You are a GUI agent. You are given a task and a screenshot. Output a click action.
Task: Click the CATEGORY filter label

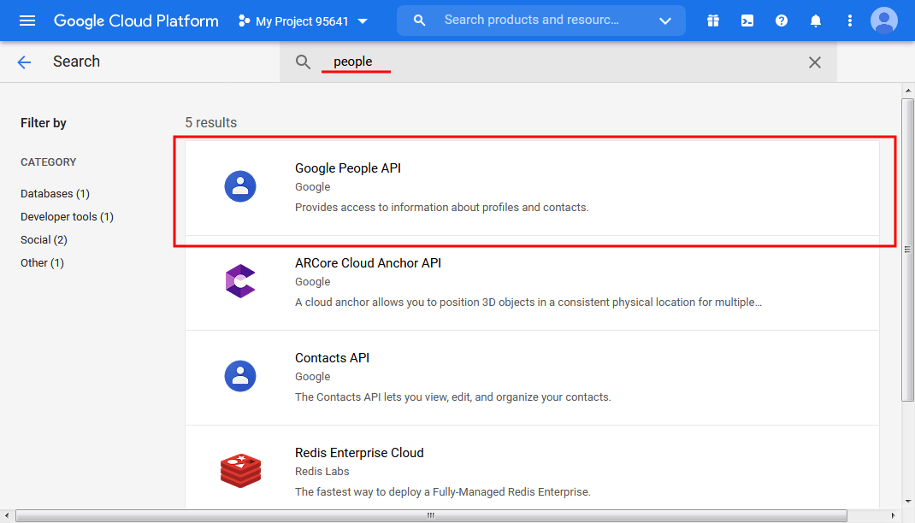[49, 162]
